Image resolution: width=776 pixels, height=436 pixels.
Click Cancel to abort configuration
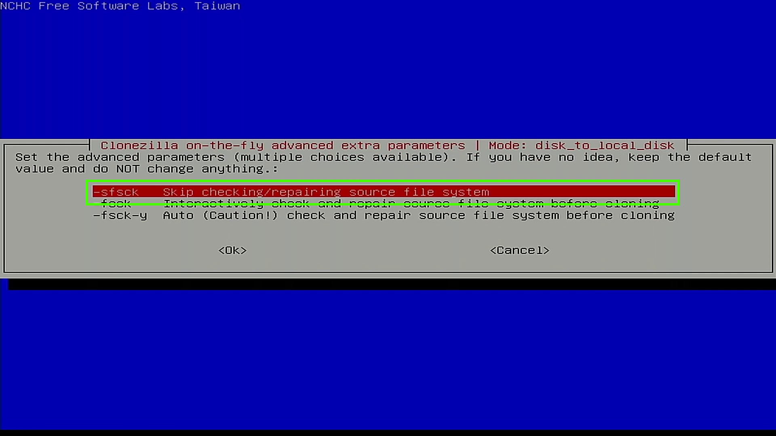[520, 249]
